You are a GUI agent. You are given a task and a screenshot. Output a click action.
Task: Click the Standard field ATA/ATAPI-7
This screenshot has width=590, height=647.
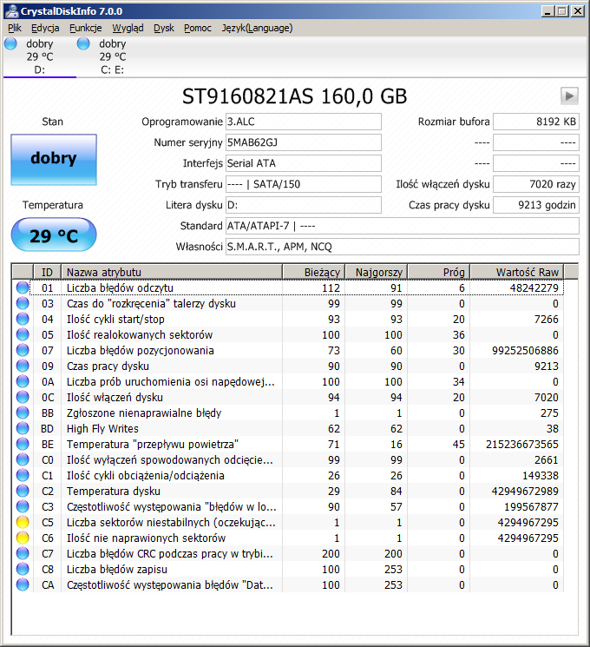tap(402, 226)
